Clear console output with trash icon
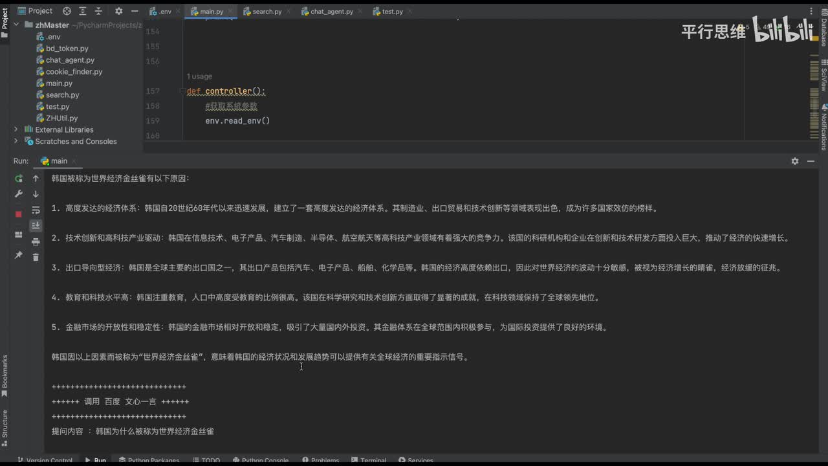The width and height of the screenshot is (828, 466). point(36,257)
